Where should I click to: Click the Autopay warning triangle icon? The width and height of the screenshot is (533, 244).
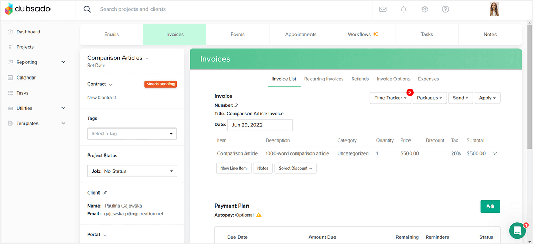(259, 215)
